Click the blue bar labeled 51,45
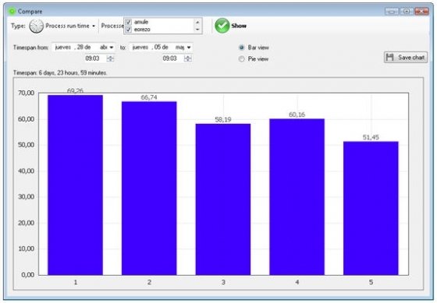 (371, 208)
